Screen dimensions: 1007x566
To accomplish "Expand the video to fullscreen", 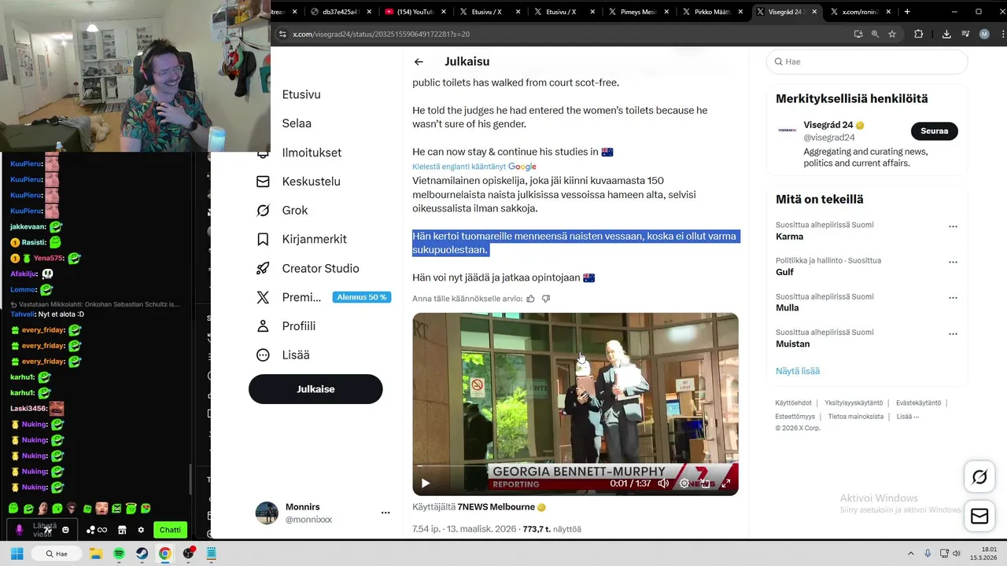I will [x=725, y=483].
